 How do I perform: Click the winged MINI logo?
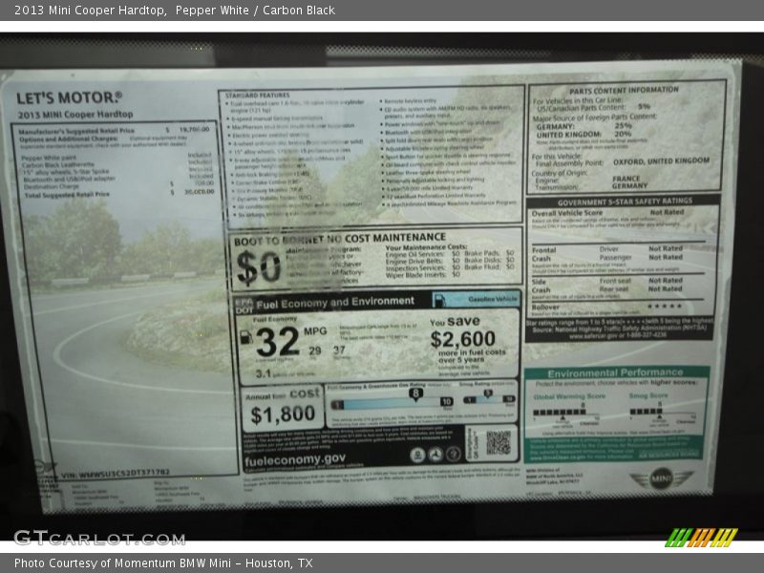[661, 478]
